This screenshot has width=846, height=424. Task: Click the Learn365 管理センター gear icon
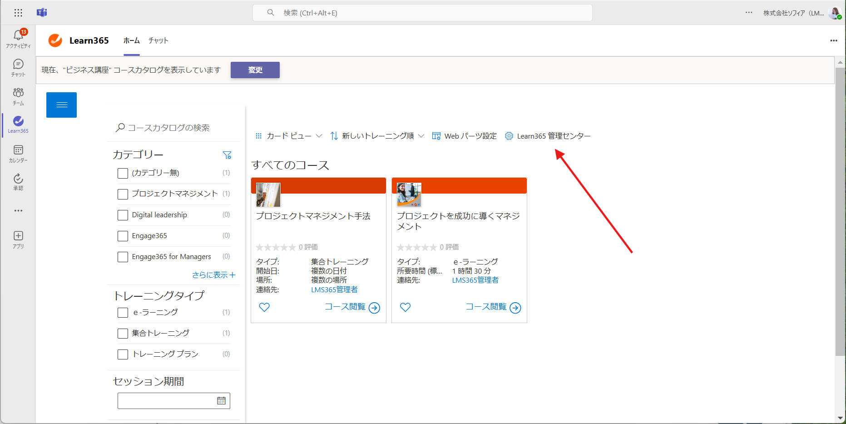pos(509,136)
